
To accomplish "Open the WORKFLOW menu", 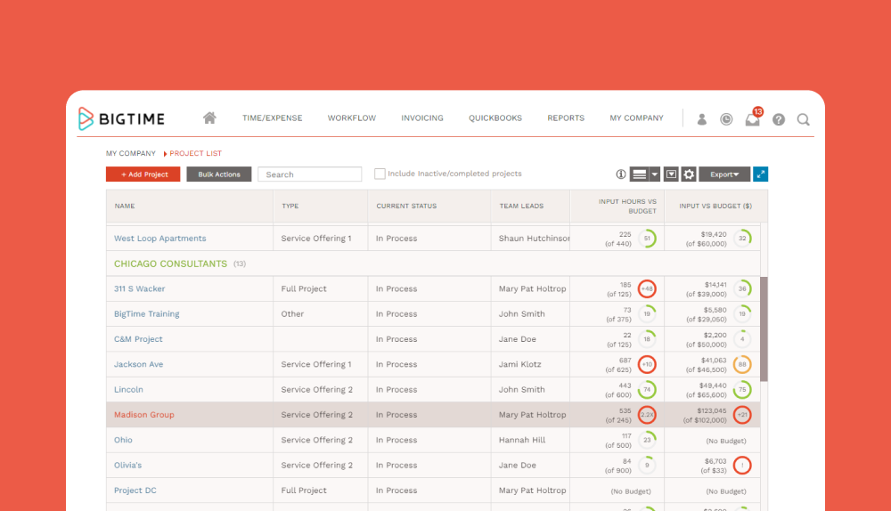I will click(352, 118).
